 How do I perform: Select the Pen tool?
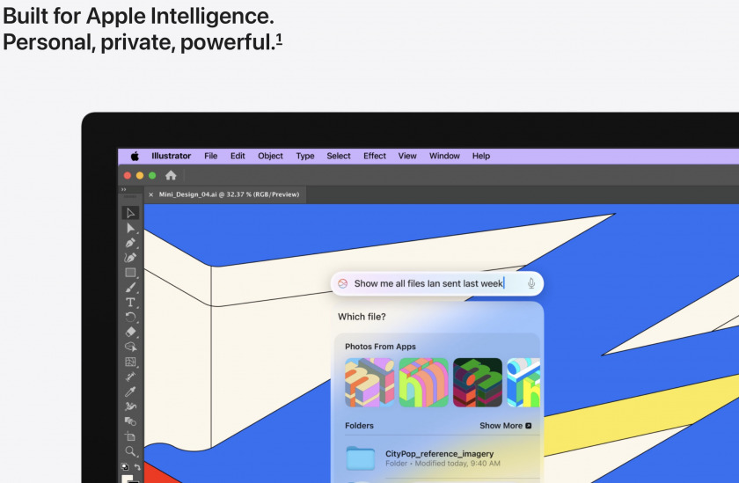coord(130,243)
